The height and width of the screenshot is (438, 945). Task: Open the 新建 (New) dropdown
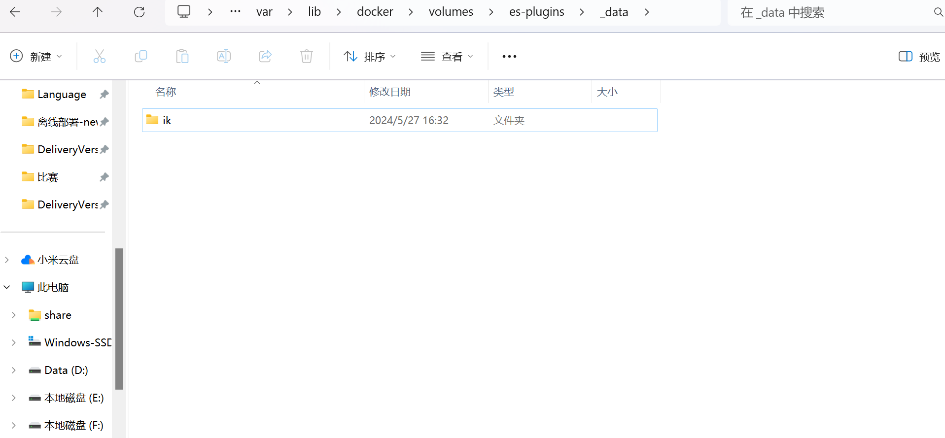click(36, 57)
